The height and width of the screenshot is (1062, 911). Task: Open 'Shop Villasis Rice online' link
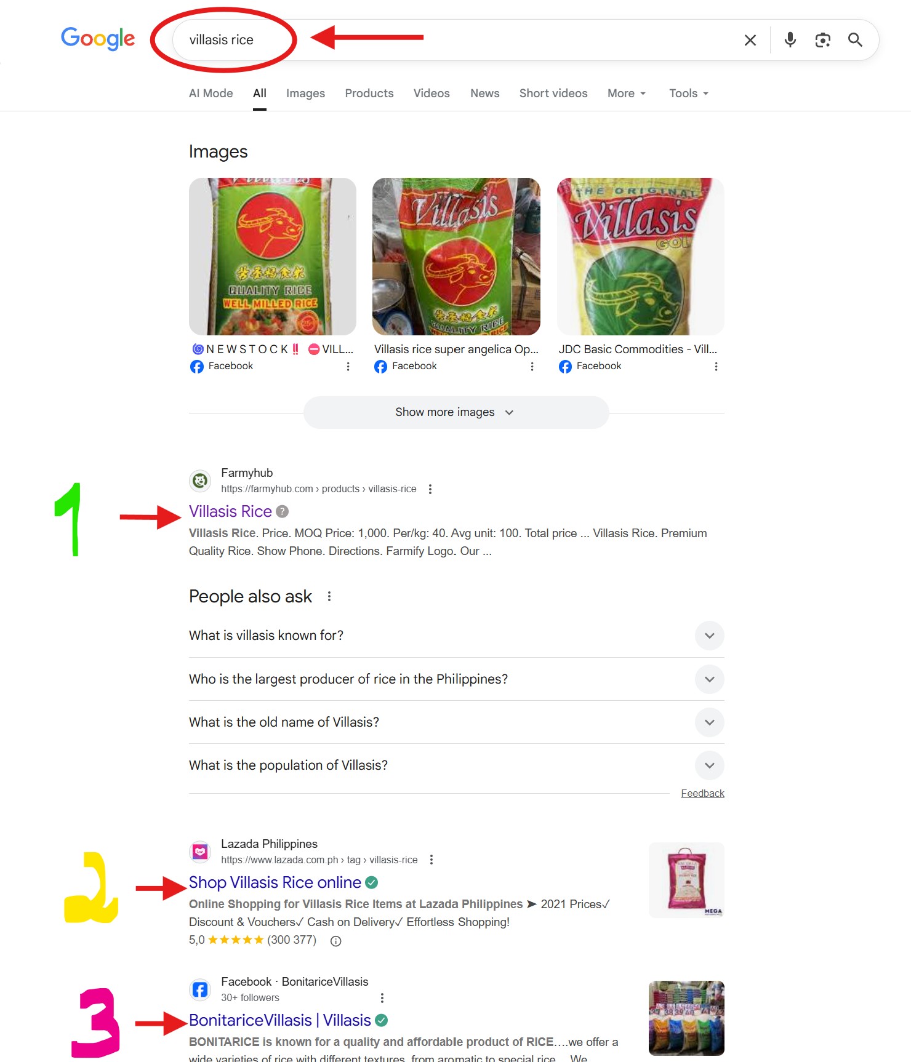[x=275, y=882]
